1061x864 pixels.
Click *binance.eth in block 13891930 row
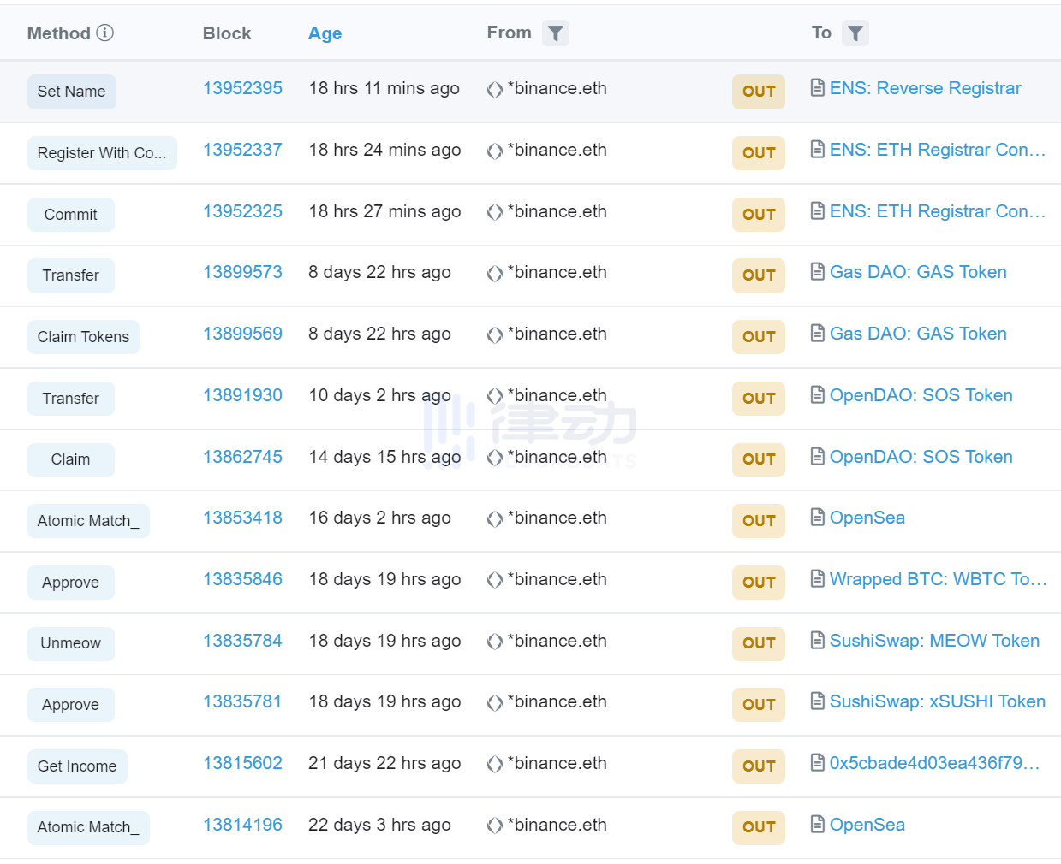pos(557,395)
